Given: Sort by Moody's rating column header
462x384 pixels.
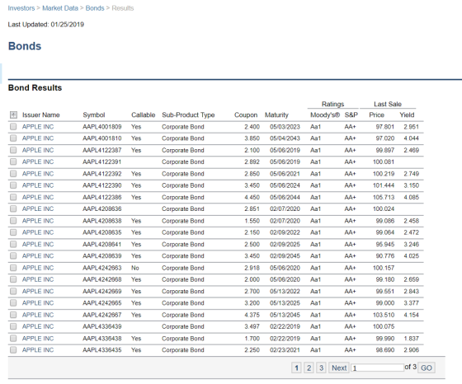Looking at the screenshot, I should coord(325,115).
